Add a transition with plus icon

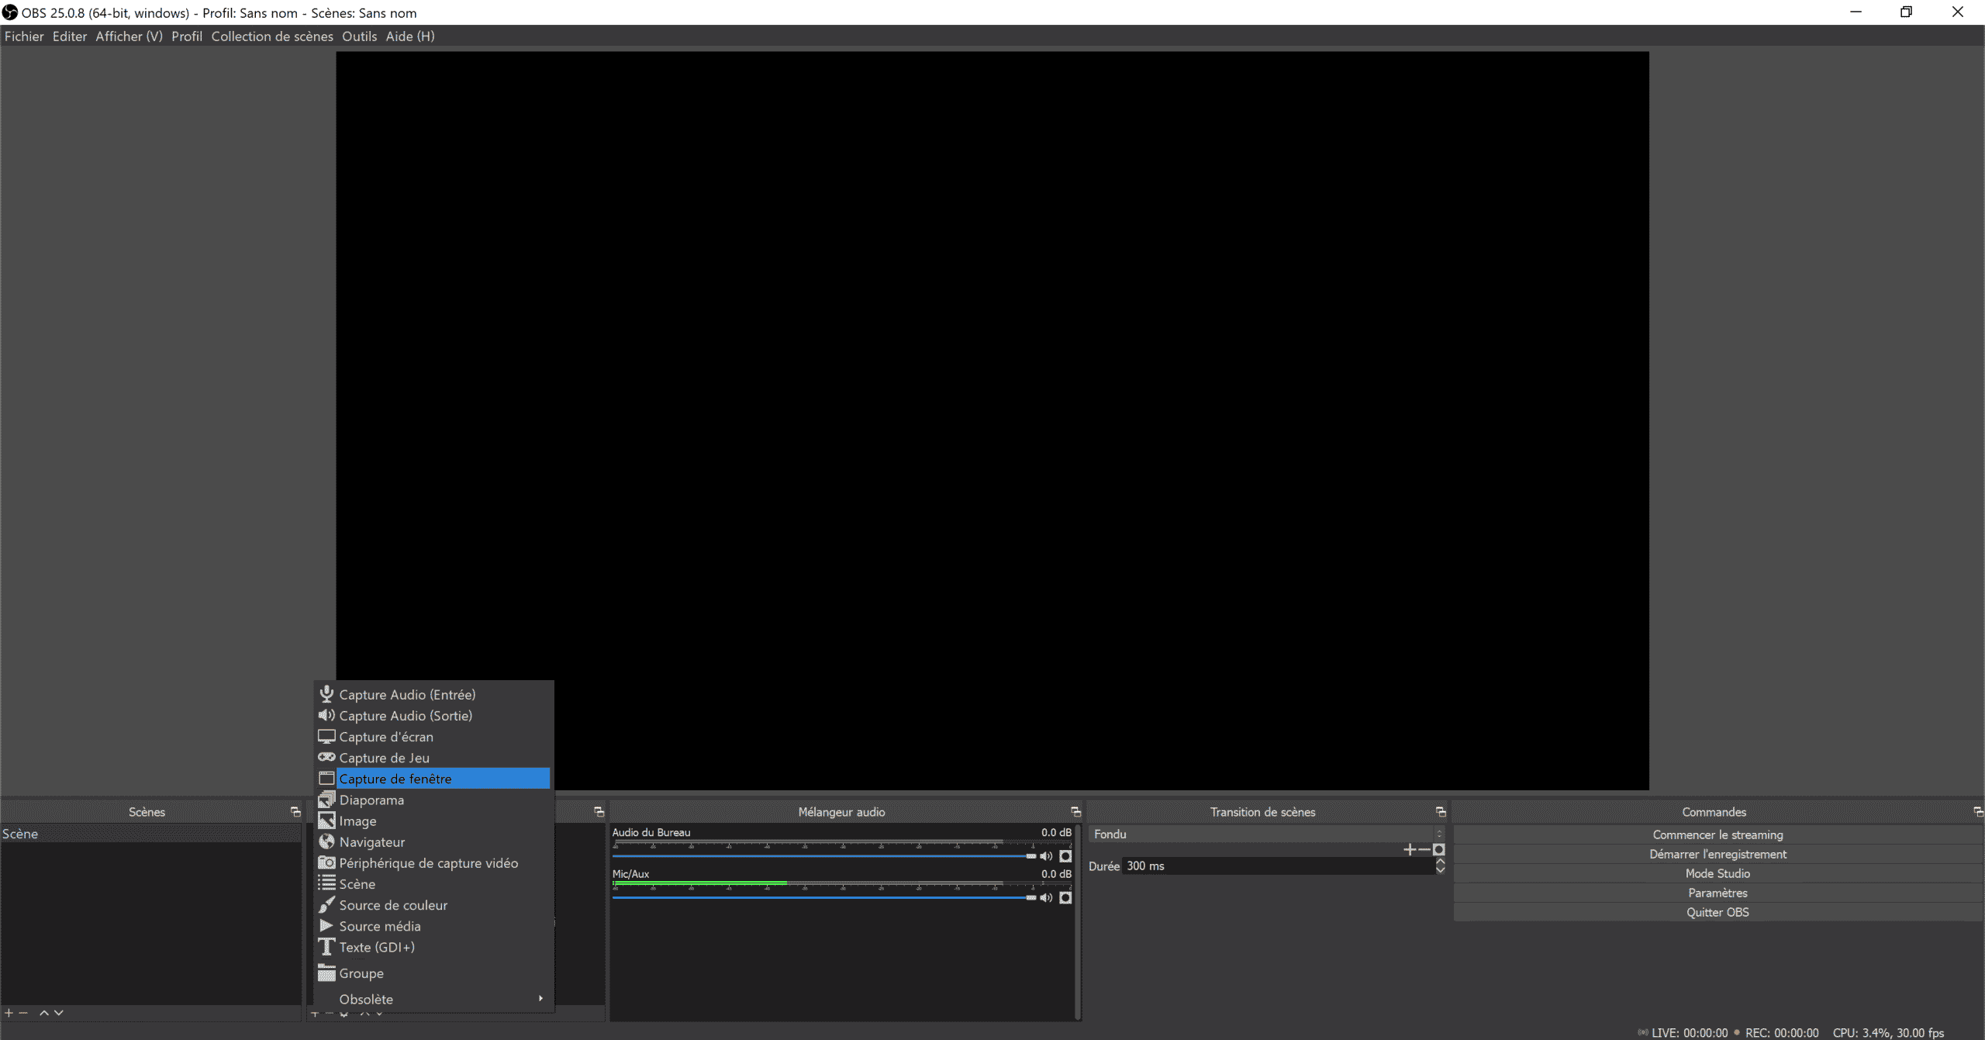pos(1409,850)
